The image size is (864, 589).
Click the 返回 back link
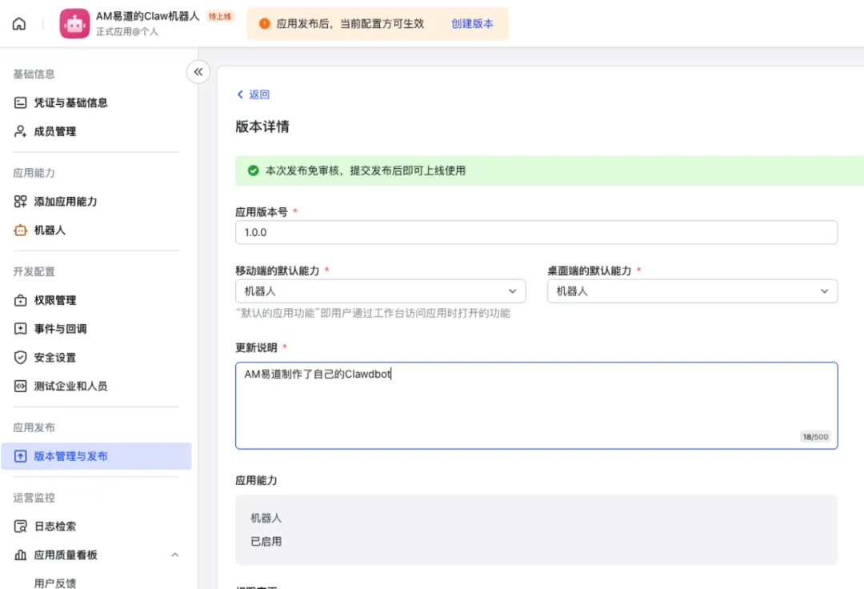coord(253,94)
